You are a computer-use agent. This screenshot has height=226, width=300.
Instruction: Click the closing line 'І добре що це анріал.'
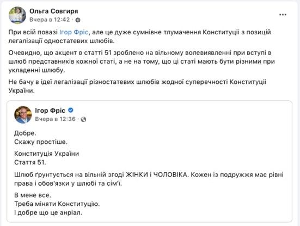[x=48, y=212]
